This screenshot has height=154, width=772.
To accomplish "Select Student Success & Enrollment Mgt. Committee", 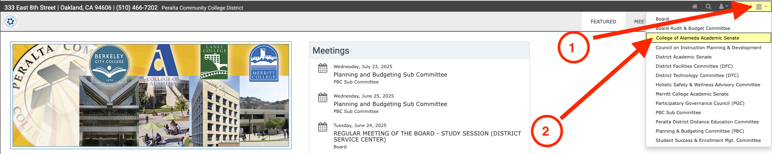I will pos(708,140).
